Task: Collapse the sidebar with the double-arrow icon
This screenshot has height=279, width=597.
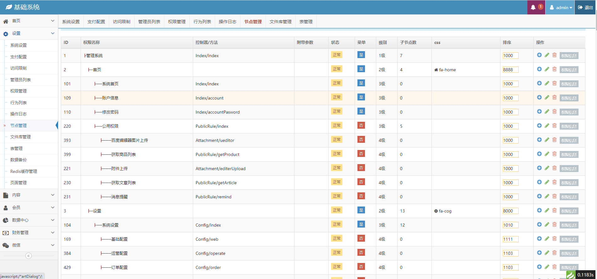Action: (29, 256)
